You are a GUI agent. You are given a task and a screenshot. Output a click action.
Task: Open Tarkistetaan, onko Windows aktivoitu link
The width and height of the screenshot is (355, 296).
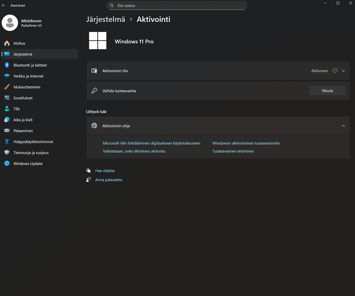pos(134,151)
